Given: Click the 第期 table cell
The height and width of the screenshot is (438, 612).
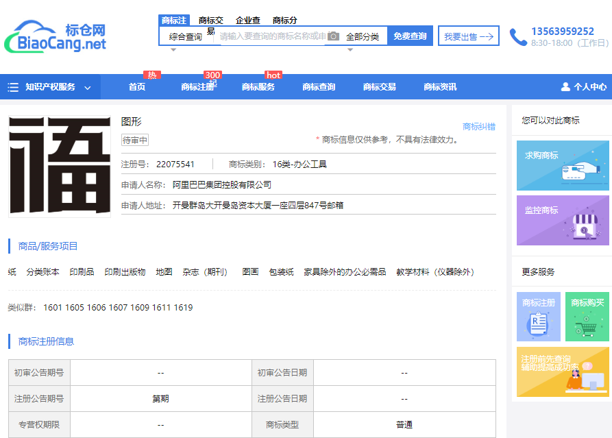Looking at the screenshot, I should [x=161, y=398].
